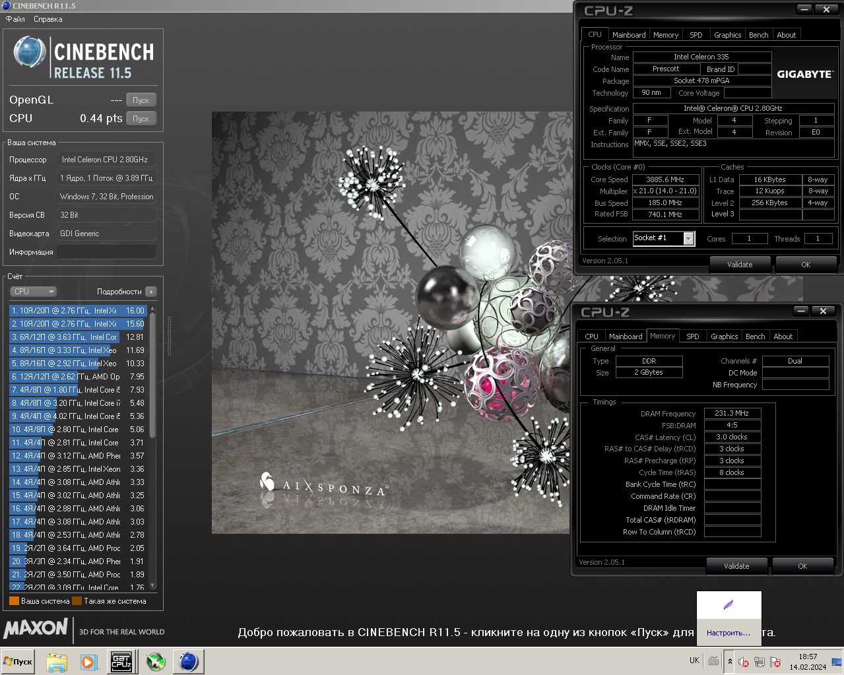The height and width of the screenshot is (675, 844).
Task: Click the ranking list scroll-down arrow
Action: click(x=152, y=585)
